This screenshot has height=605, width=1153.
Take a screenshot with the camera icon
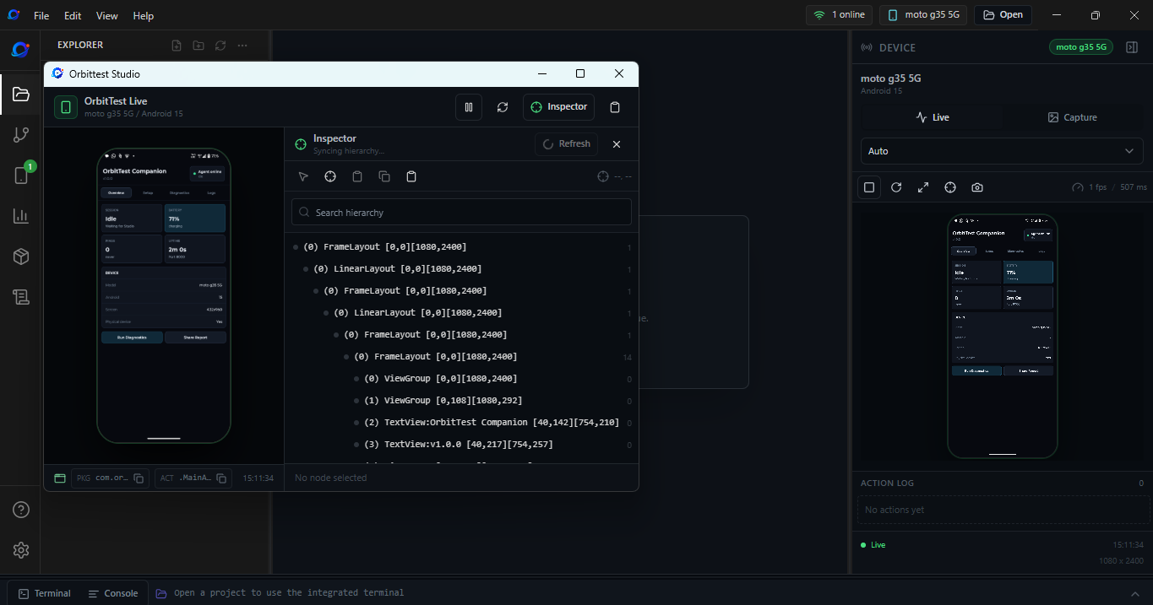[977, 187]
